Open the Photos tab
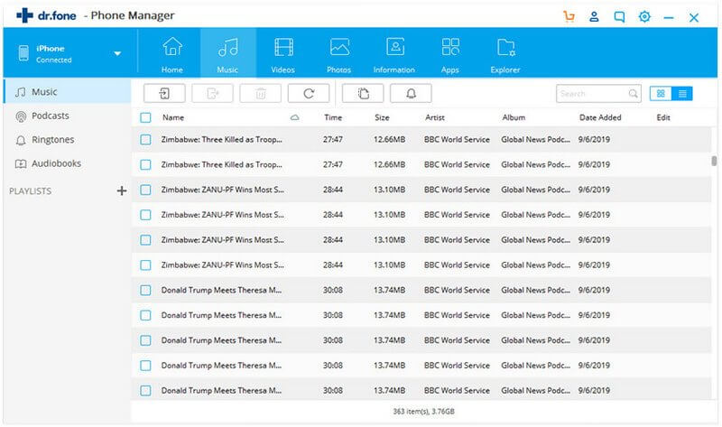The image size is (722, 427). tap(339, 53)
